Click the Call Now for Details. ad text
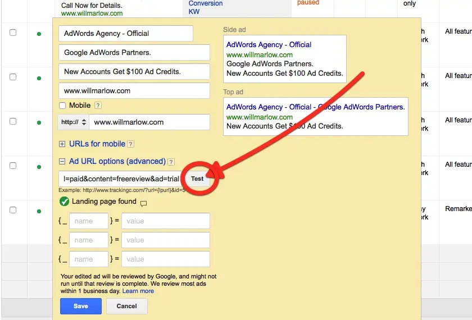This screenshot has height=320, width=472. (92, 6)
